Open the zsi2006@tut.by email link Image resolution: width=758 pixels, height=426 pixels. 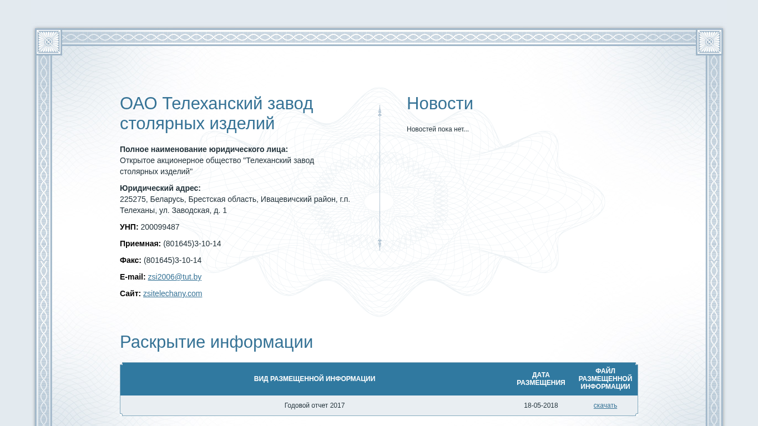click(x=174, y=277)
